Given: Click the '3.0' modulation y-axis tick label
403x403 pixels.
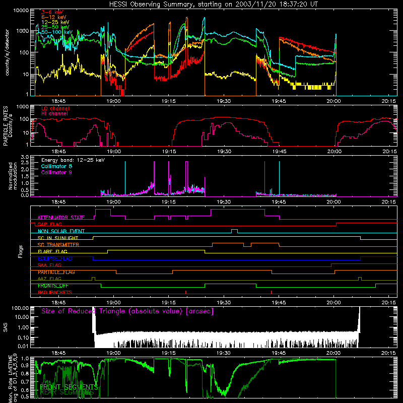Looking at the screenshot, I should (25, 157).
